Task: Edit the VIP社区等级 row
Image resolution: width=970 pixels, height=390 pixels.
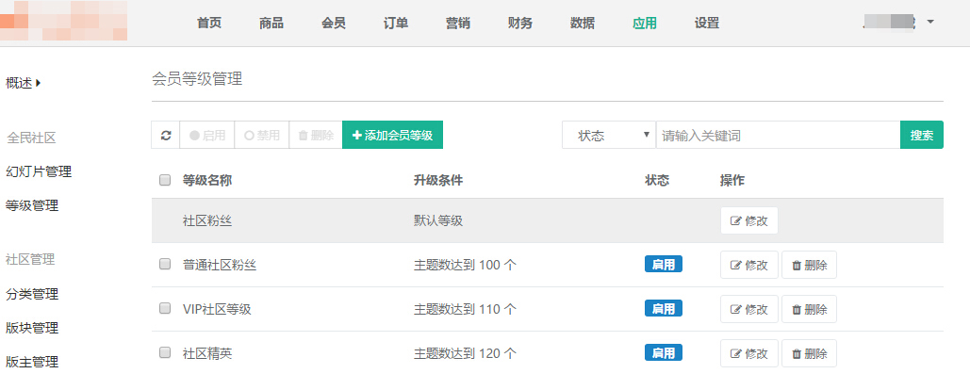Action: [748, 310]
